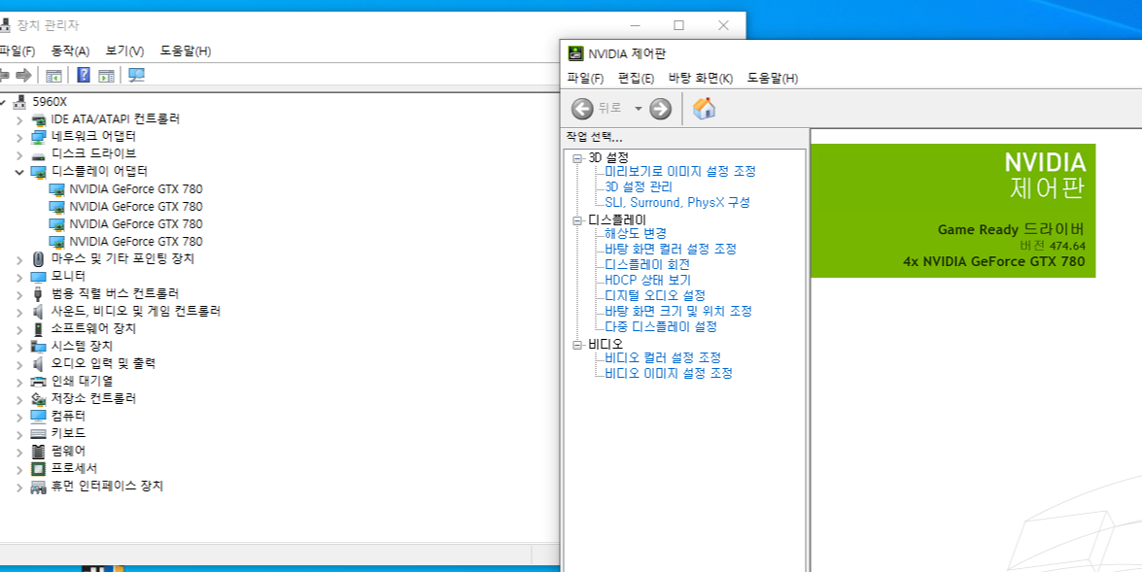Expand 프로세서 node

(x=19, y=469)
